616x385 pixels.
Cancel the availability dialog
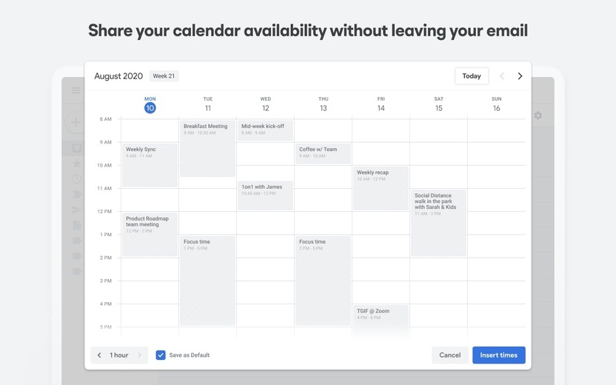[x=450, y=355]
